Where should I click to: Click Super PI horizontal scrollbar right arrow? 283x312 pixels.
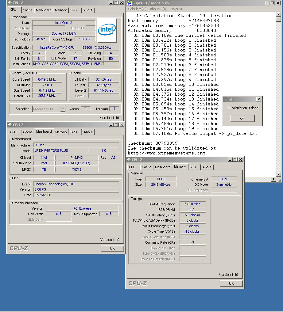point(274,179)
